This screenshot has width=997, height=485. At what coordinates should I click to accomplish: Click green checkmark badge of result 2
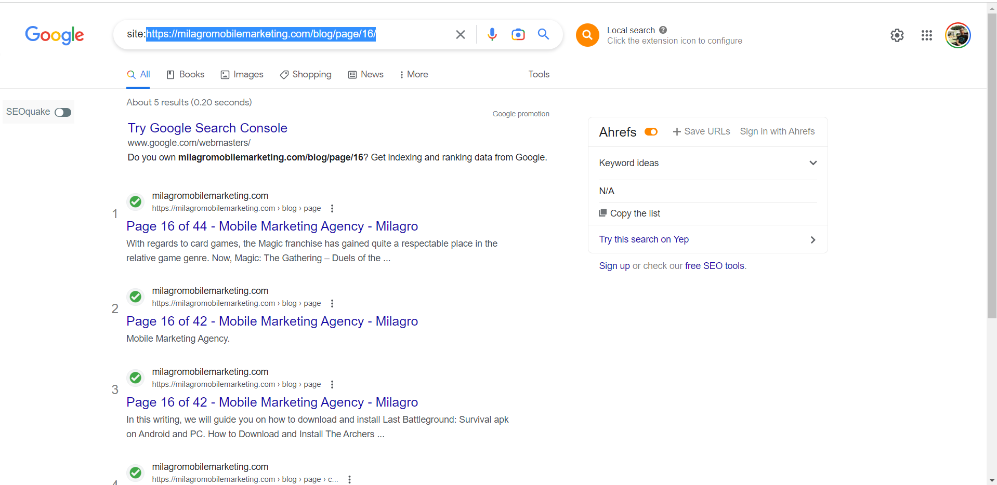(136, 297)
